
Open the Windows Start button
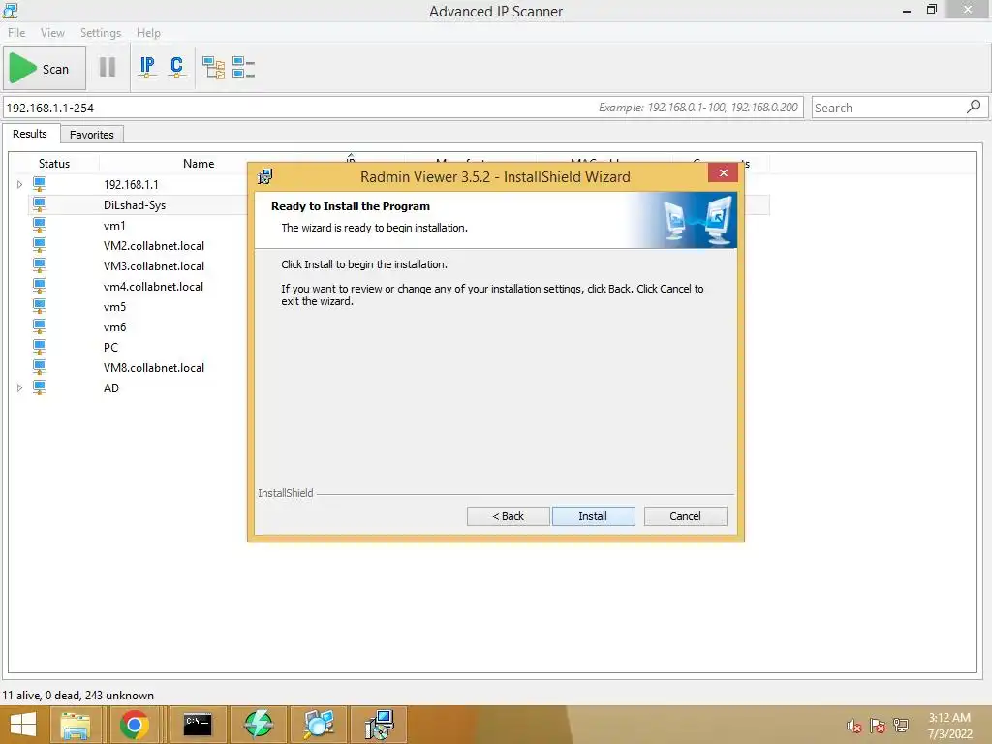pyautogui.click(x=23, y=725)
